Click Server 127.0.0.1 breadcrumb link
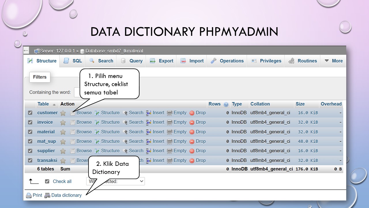Image resolution: width=369 pixels, height=208 pixels. pos(58,51)
